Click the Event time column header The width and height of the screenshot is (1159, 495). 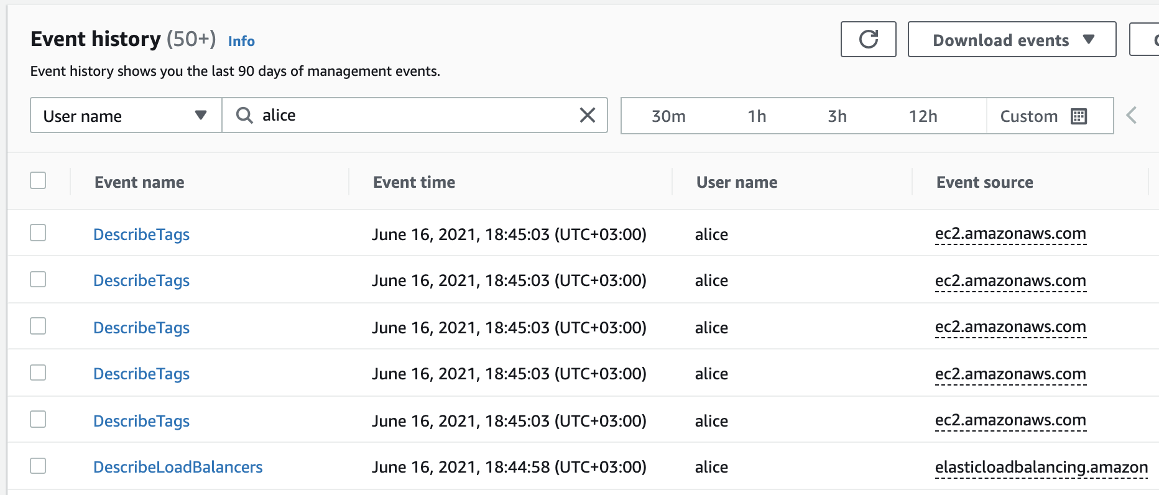pyautogui.click(x=414, y=182)
